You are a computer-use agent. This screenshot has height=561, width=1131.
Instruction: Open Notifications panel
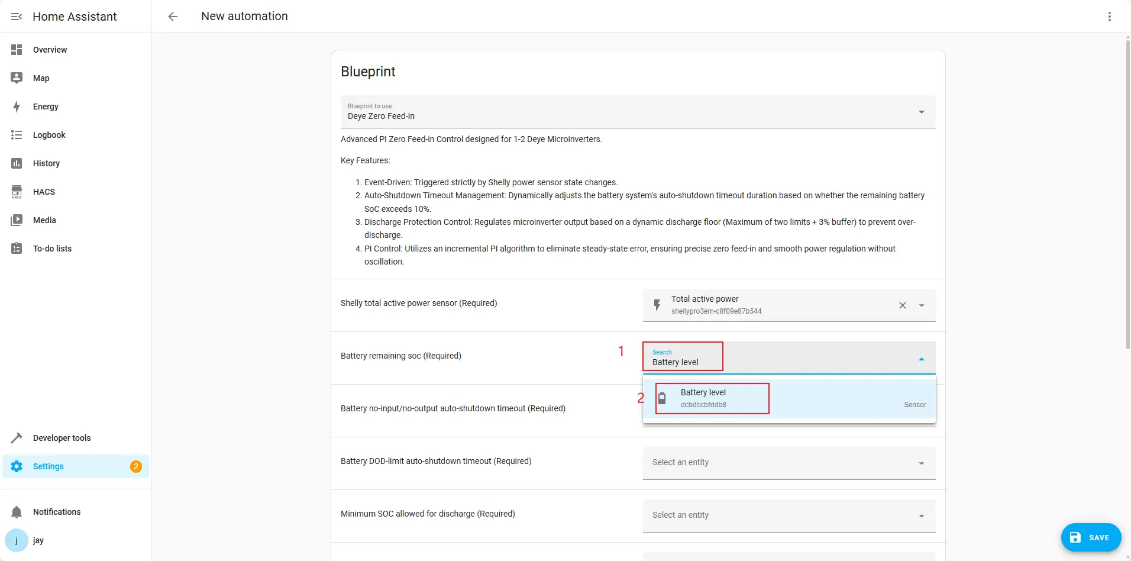[57, 512]
